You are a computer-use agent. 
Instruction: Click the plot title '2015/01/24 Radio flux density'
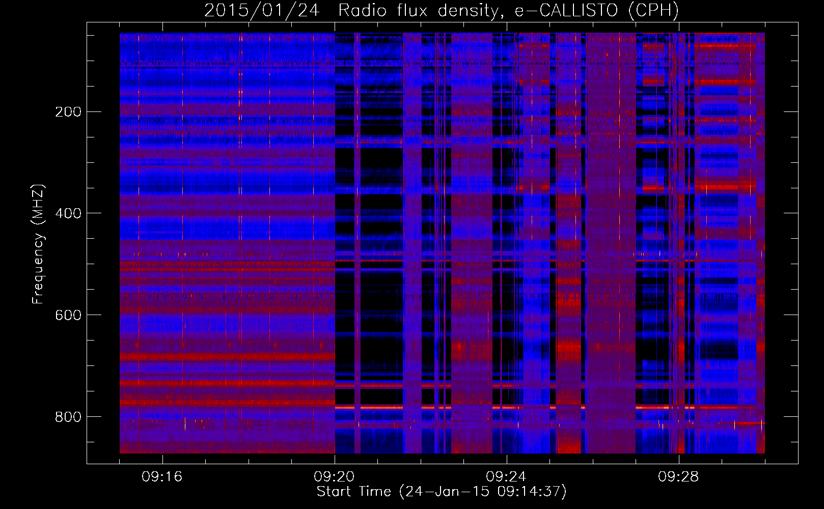(351, 10)
